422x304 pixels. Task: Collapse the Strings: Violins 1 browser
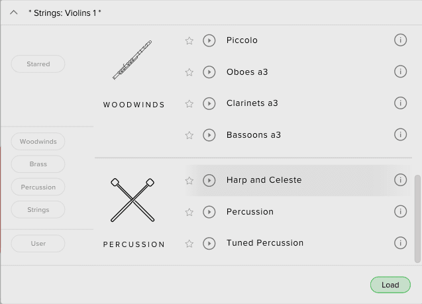[x=14, y=13]
